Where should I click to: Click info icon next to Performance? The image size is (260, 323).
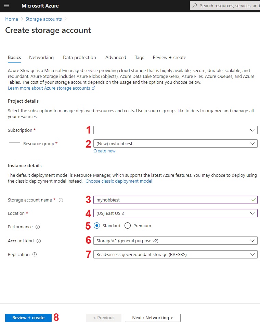pyautogui.click(x=38, y=227)
